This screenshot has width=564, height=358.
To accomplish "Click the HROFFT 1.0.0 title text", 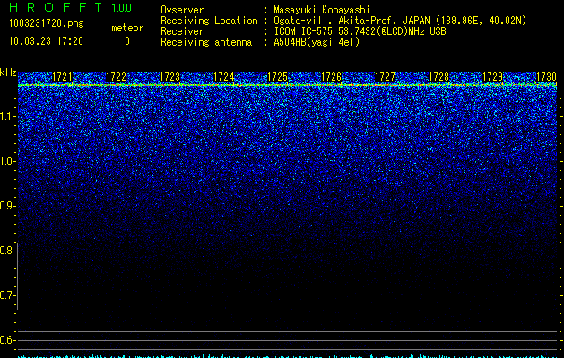I will click(x=71, y=7).
